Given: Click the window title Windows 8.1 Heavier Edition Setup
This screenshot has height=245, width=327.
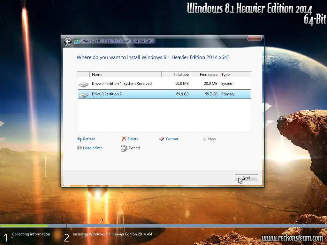Looking at the screenshot, I should [118, 41].
